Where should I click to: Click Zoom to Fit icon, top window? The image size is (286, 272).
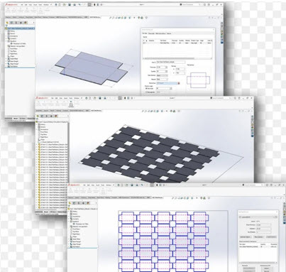pos(111,18)
